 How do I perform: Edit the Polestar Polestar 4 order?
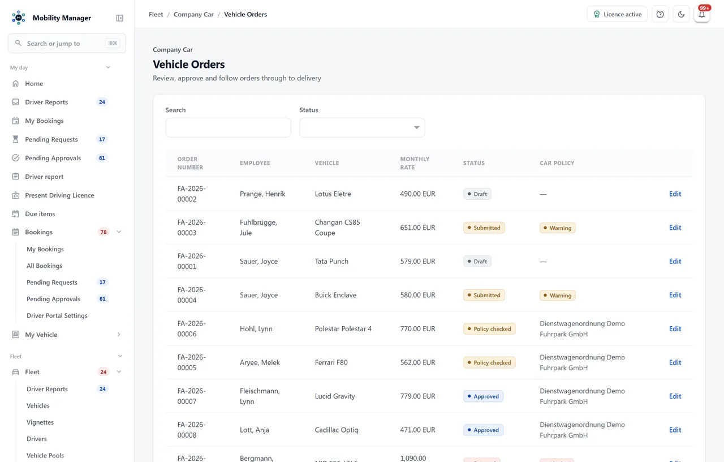click(675, 329)
